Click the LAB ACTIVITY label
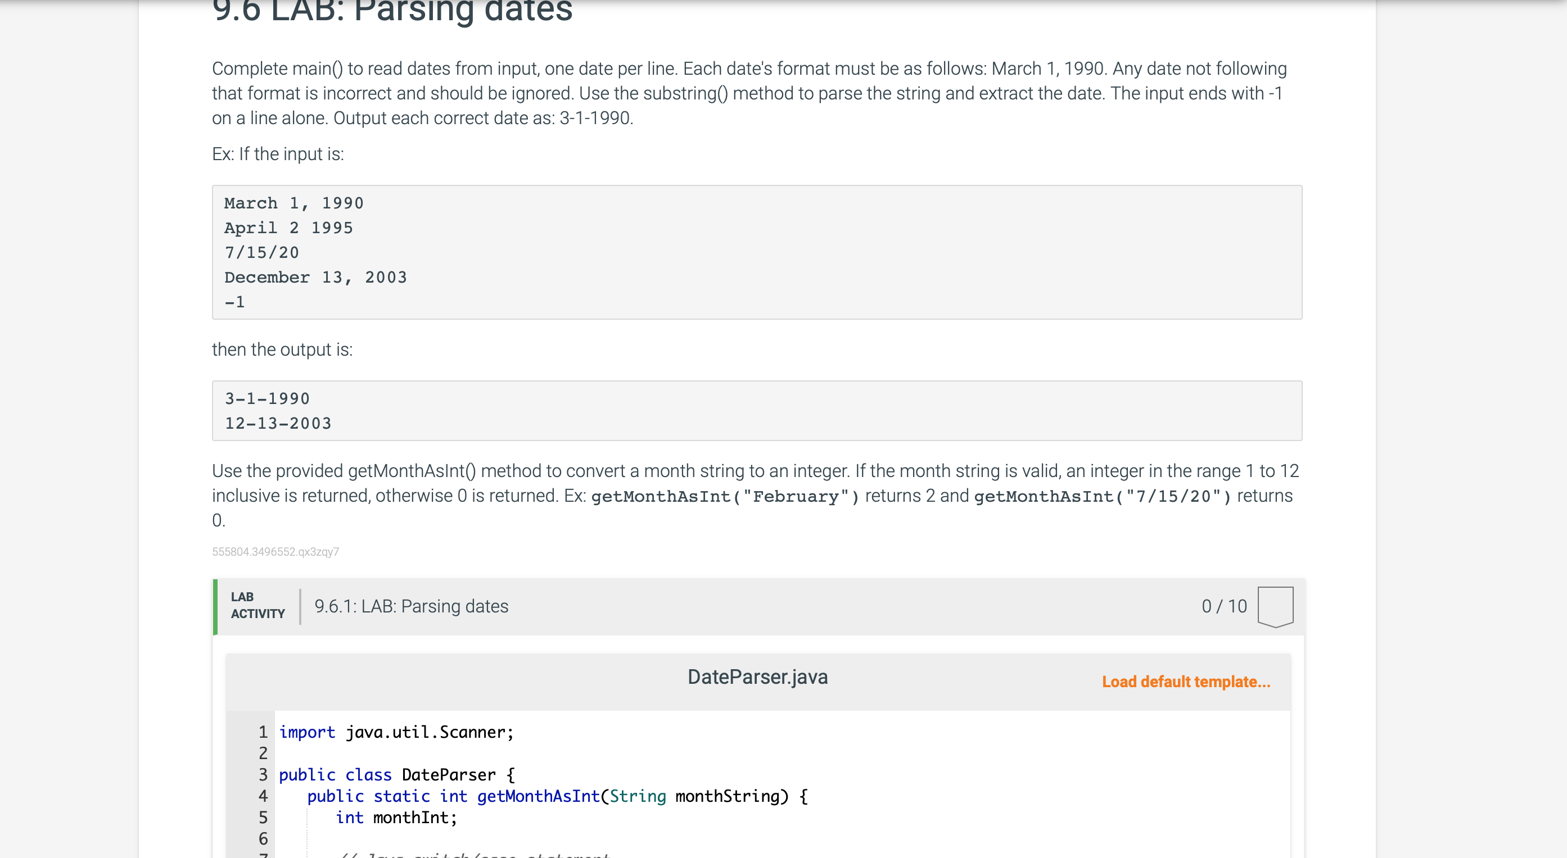 coord(258,606)
